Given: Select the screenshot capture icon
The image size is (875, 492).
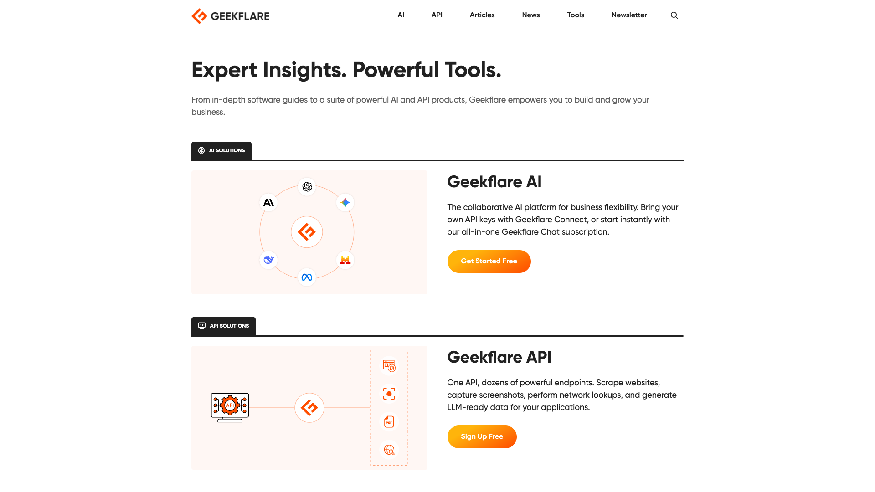Looking at the screenshot, I should (x=389, y=394).
